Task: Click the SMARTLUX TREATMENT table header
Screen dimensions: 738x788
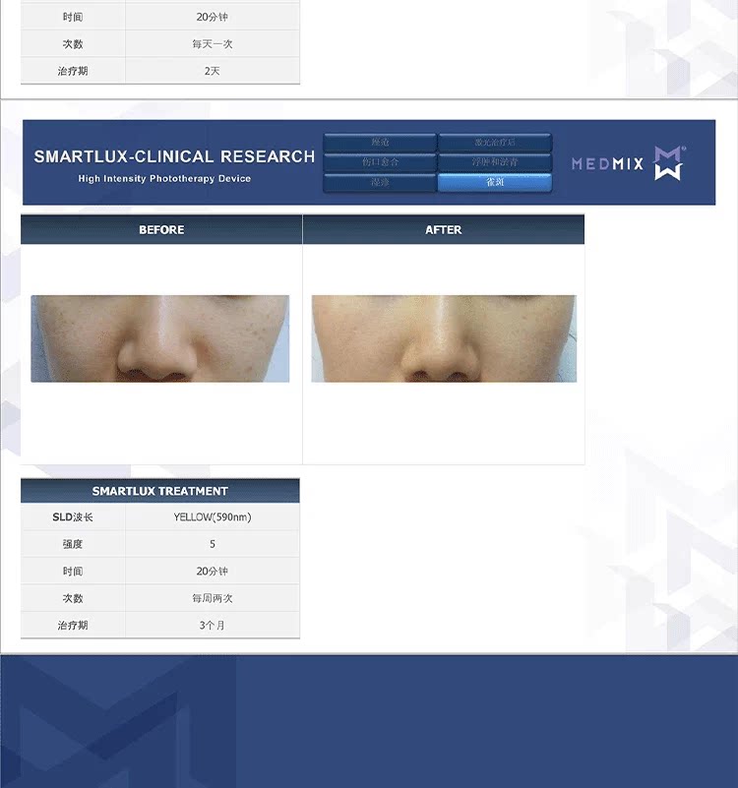Action: click(159, 491)
